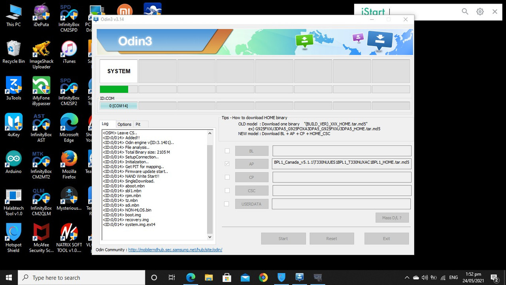Click the Reset button
The height and width of the screenshot is (285, 506).
click(x=331, y=238)
